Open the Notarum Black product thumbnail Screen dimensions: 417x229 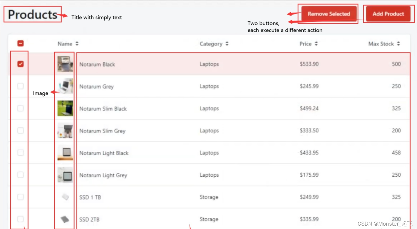tap(65, 64)
